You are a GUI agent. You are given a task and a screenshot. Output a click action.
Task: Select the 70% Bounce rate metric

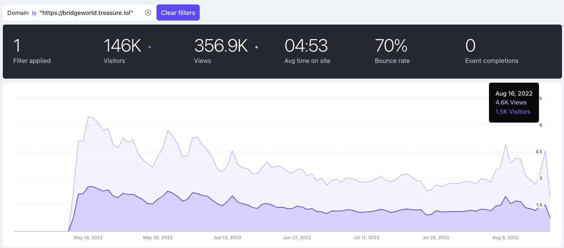coord(392,51)
